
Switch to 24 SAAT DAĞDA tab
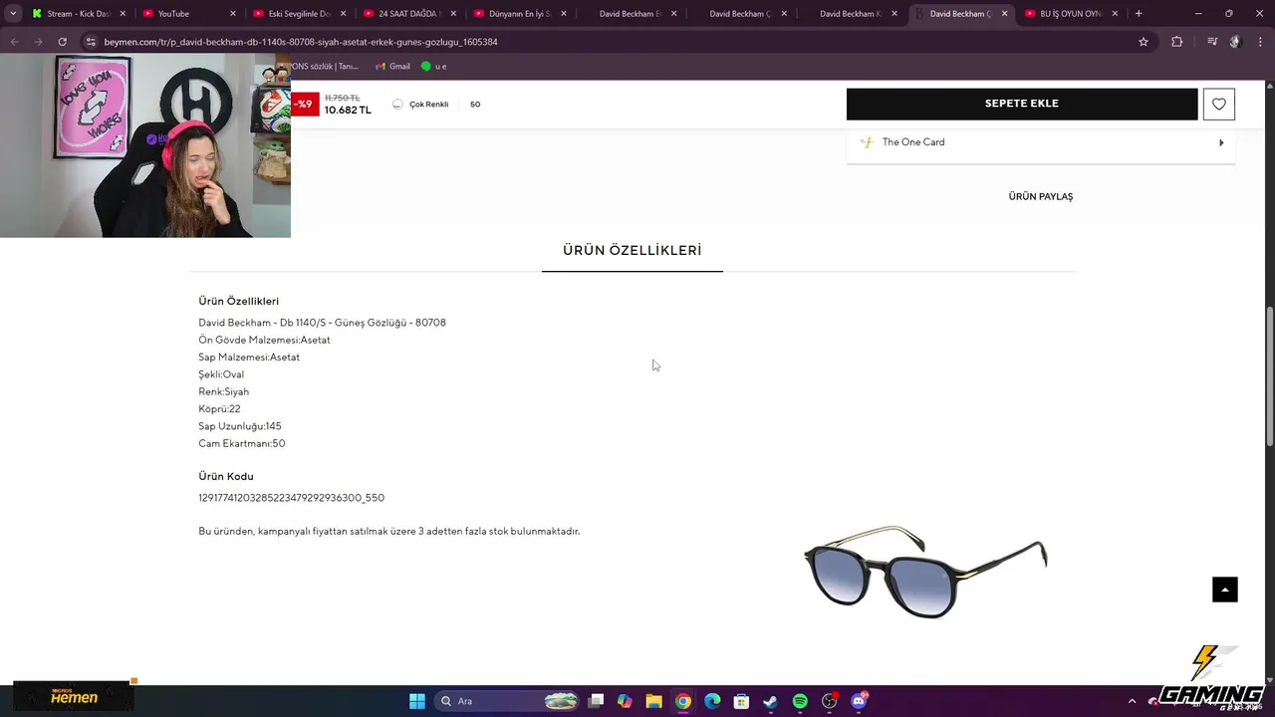[x=408, y=14]
